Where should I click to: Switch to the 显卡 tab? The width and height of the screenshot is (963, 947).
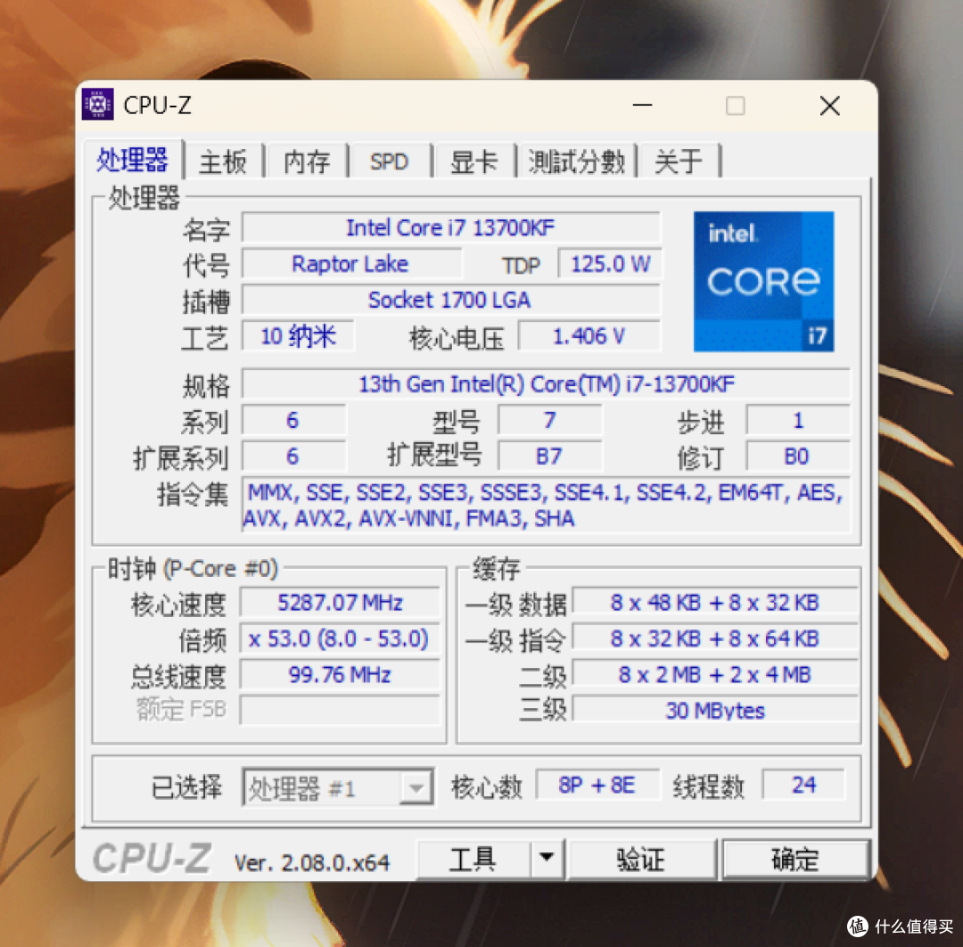coord(473,161)
